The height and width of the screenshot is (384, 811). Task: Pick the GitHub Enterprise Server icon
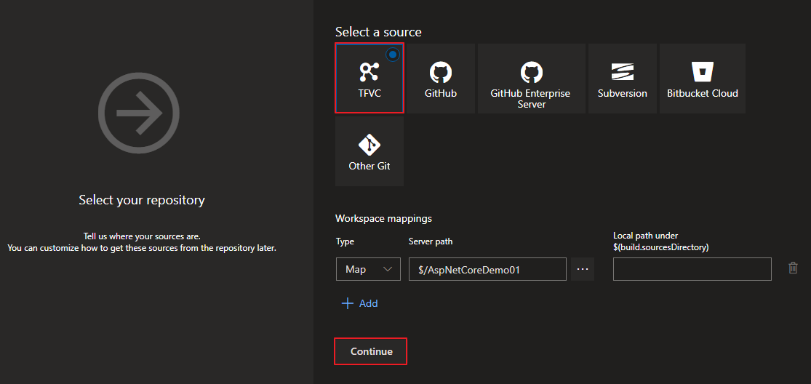point(531,72)
